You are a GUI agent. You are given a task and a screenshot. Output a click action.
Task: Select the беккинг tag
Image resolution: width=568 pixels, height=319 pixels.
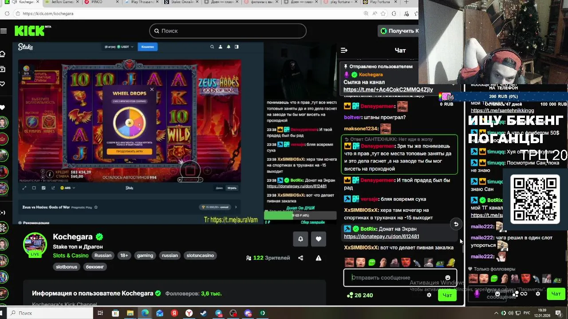[95, 267]
